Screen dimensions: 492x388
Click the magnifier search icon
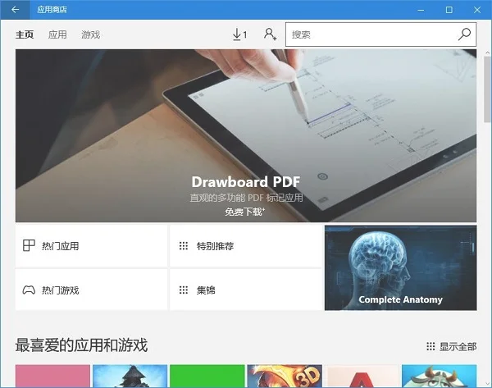464,34
